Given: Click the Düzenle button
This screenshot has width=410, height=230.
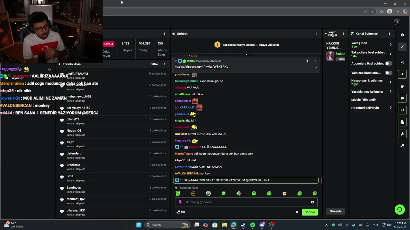Looking at the screenshot, I should click(x=336, y=211).
